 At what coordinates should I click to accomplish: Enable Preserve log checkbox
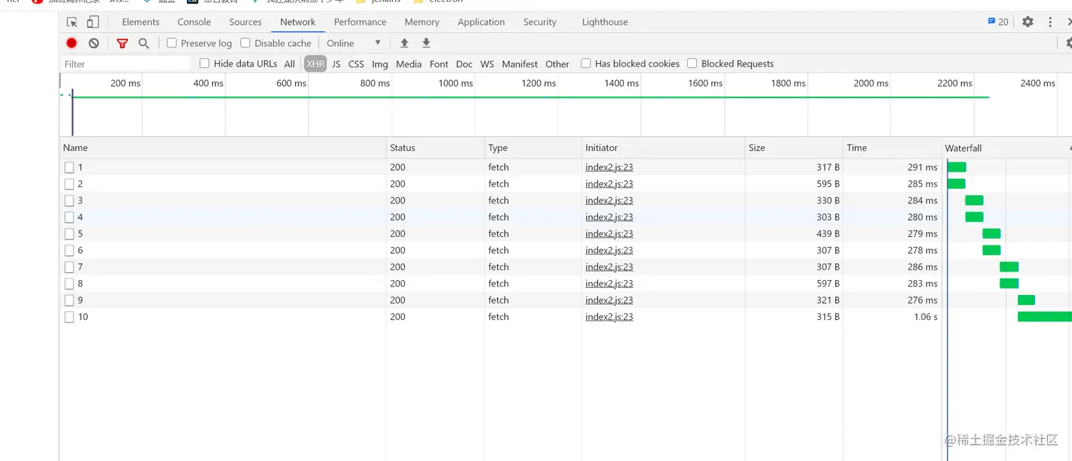point(172,43)
